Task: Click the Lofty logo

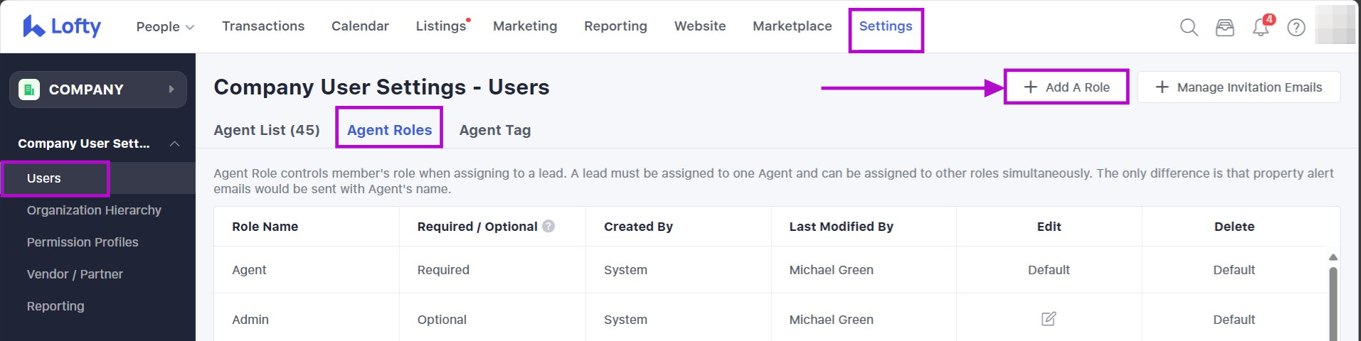Action: [62, 26]
